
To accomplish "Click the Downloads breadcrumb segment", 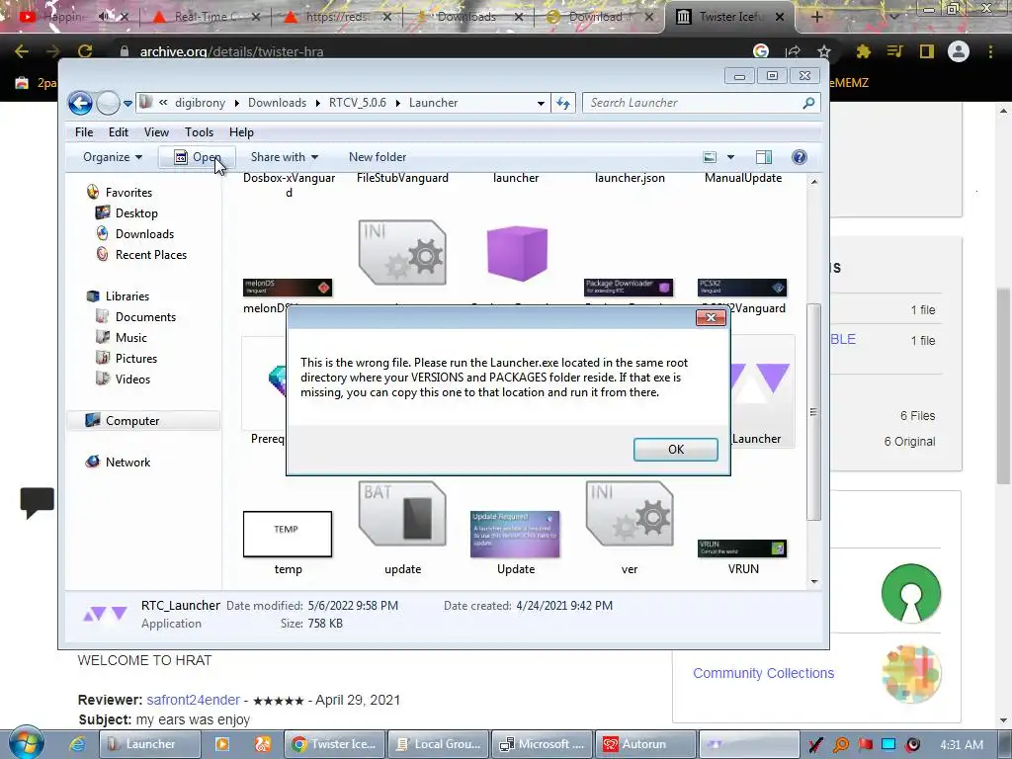I will (277, 103).
